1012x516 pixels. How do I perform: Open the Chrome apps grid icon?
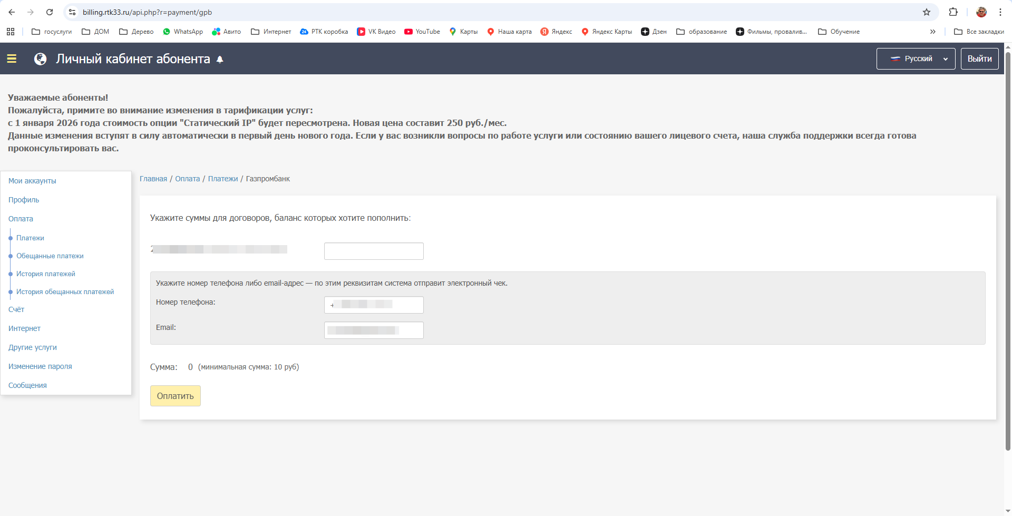click(x=11, y=32)
